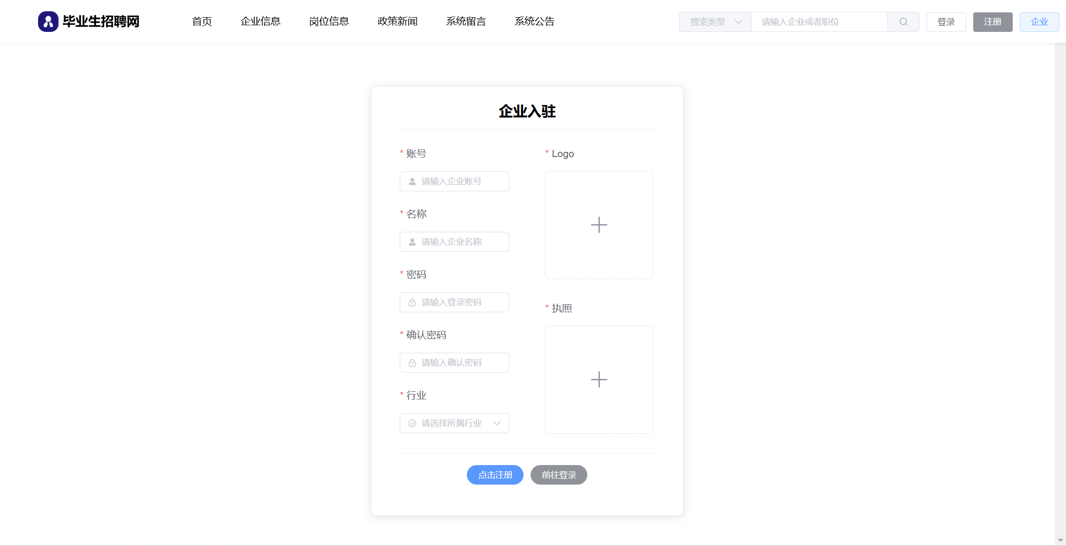The height and width of the screenshot is (546, 1066).
Task: Click plus icon to upload 执照
Action: (599, 379)
